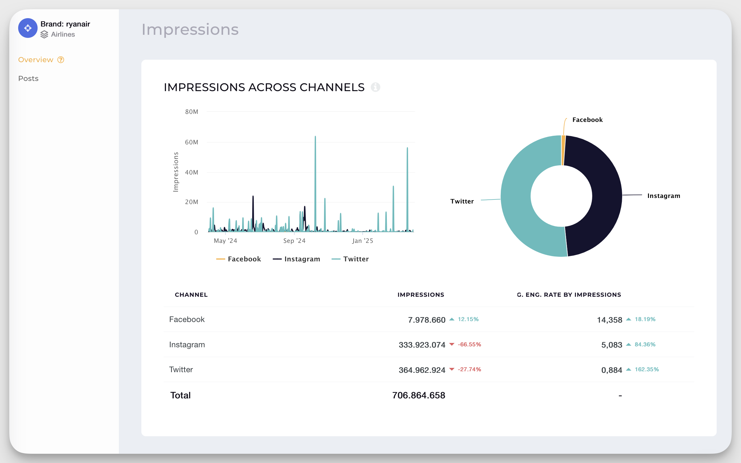Click Facebook's upward impressions trend arrow
741x463 pixels.
click(x=451, y=319)
